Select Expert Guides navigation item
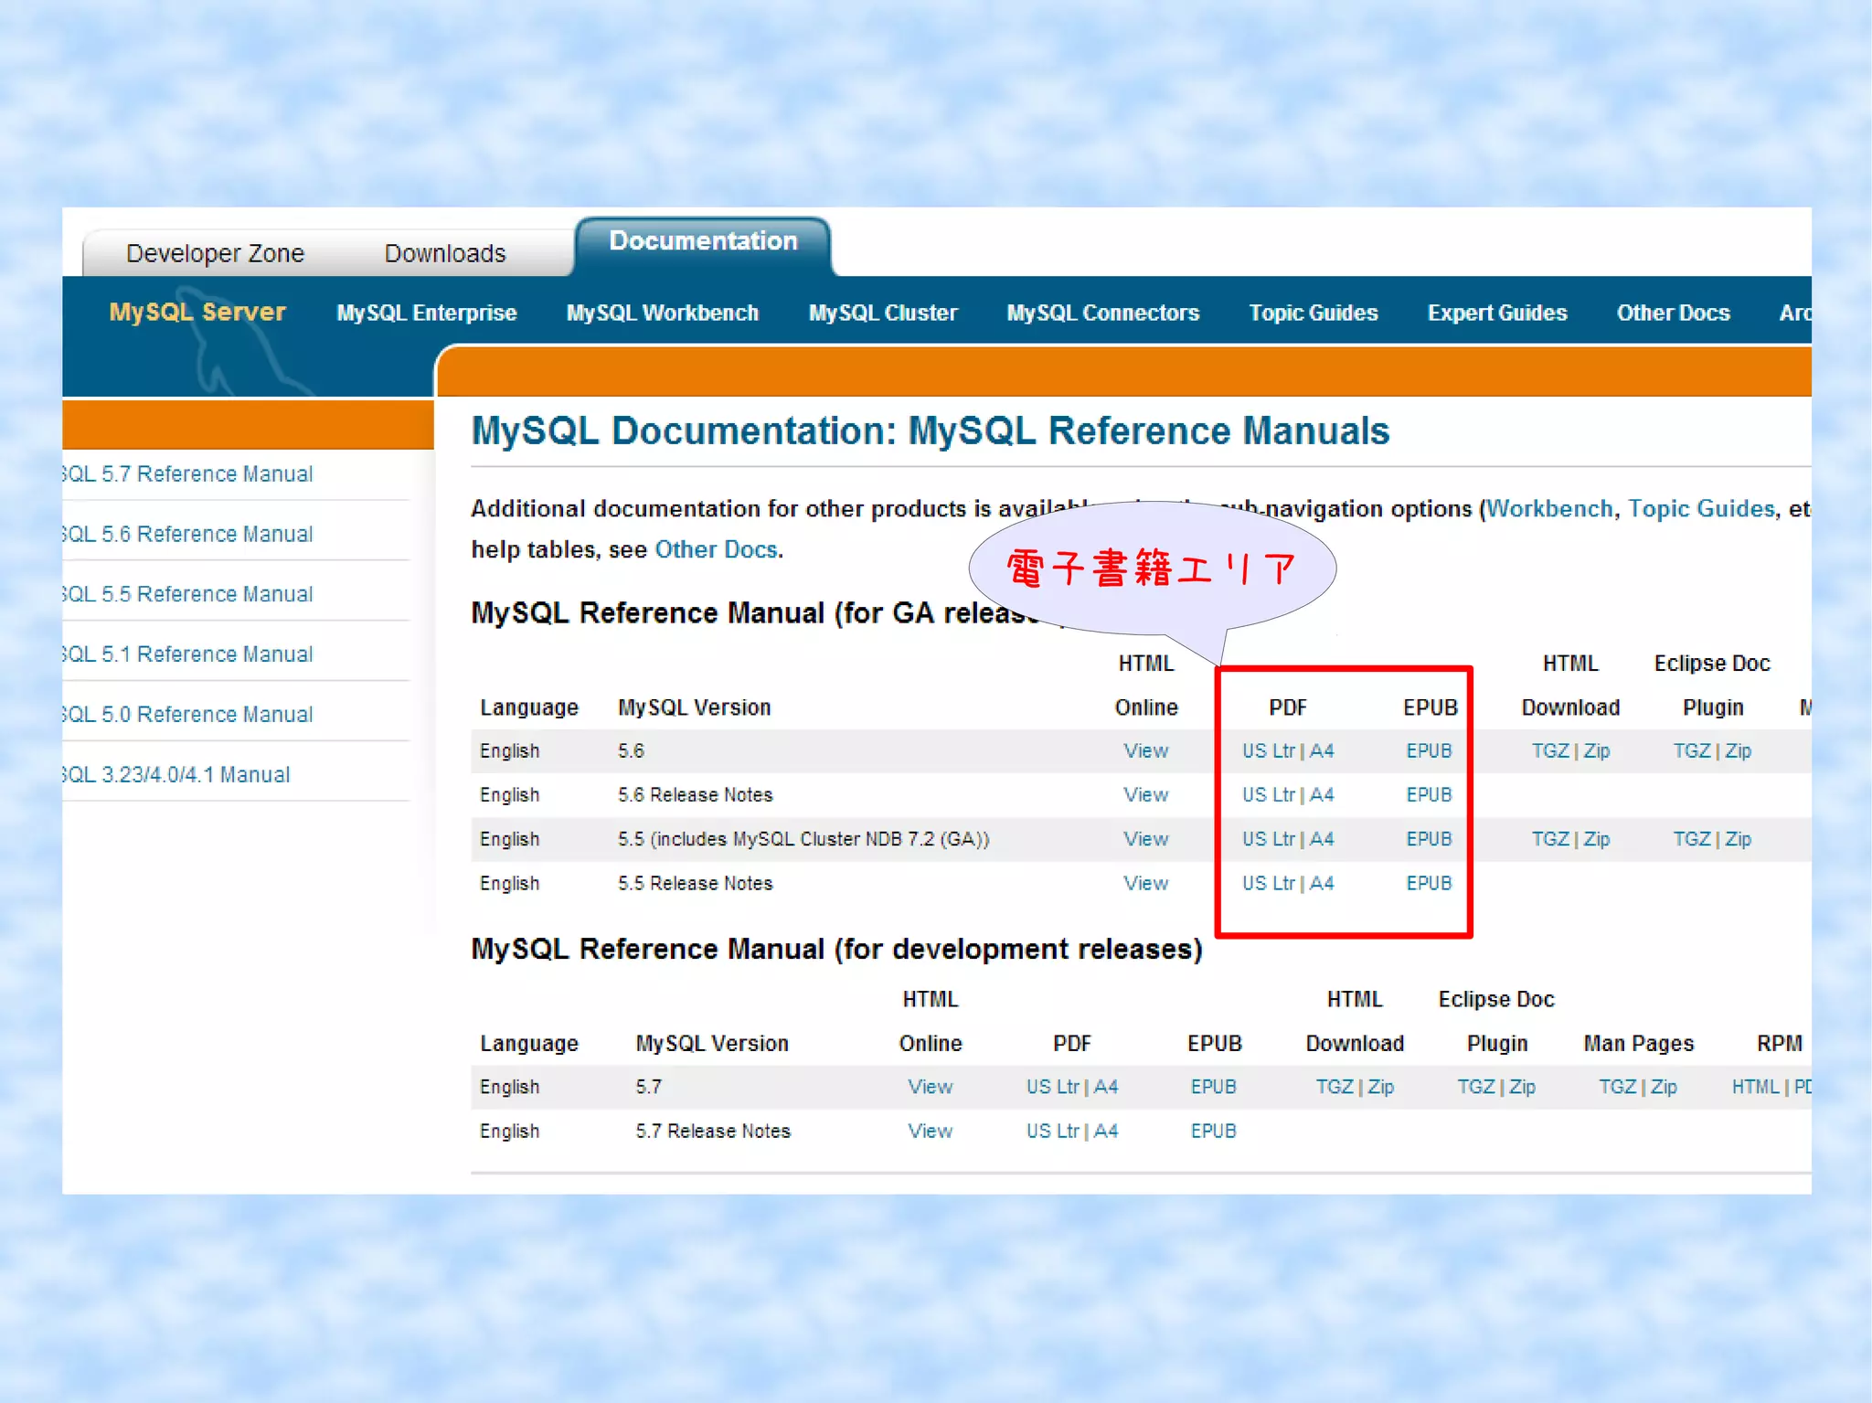 [x=1496, y=313]
